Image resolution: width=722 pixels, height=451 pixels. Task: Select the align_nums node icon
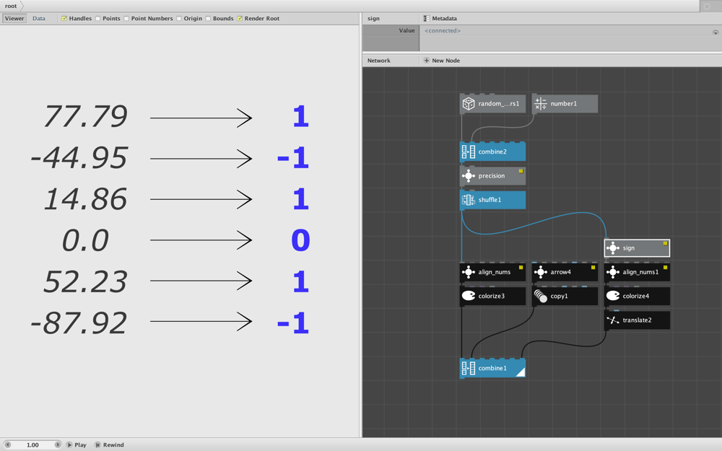(x=469, y=272)
